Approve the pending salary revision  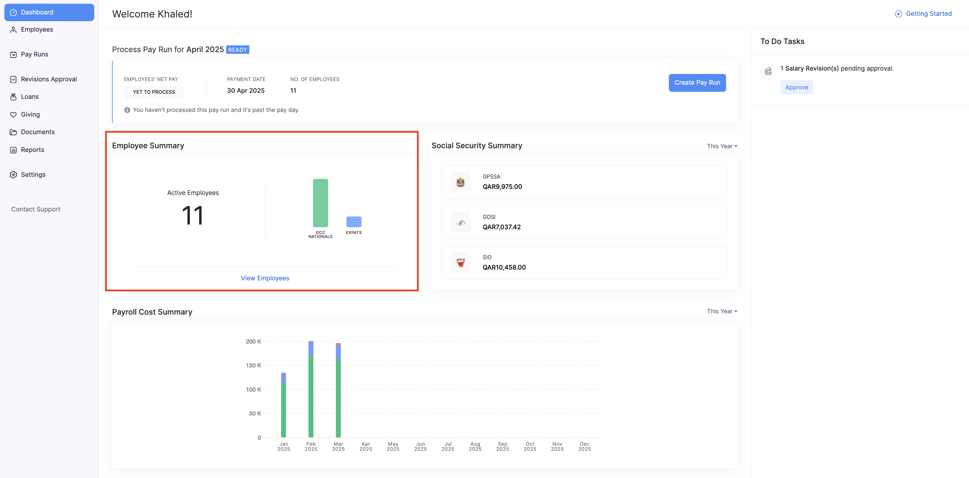(x=796, y=87)
